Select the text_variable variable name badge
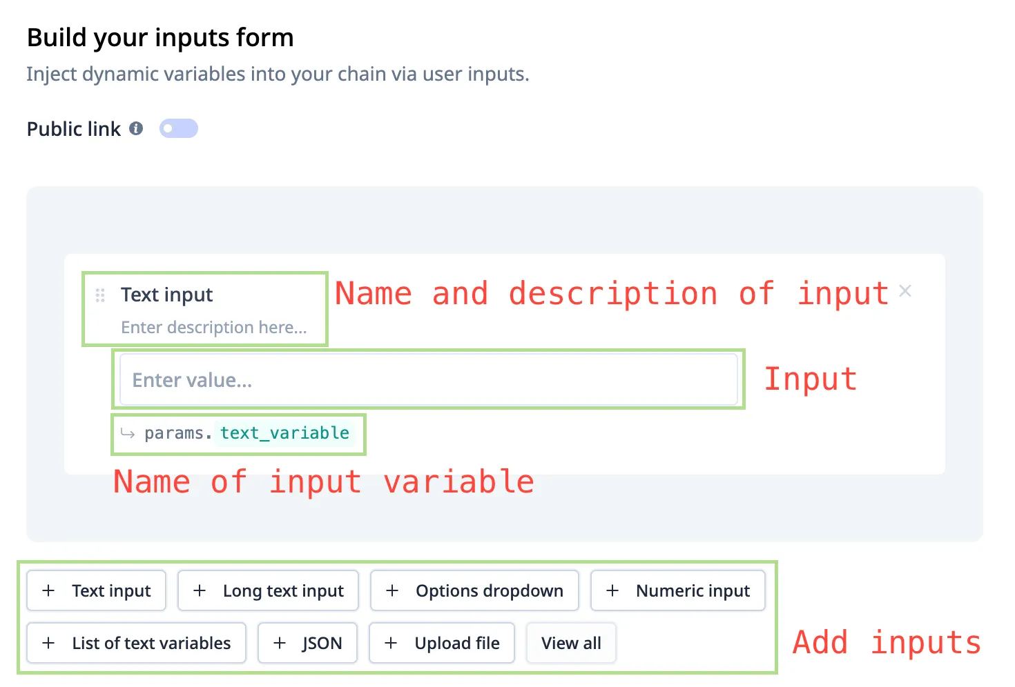Screen dimensions: 1015x687 [284, 433]
